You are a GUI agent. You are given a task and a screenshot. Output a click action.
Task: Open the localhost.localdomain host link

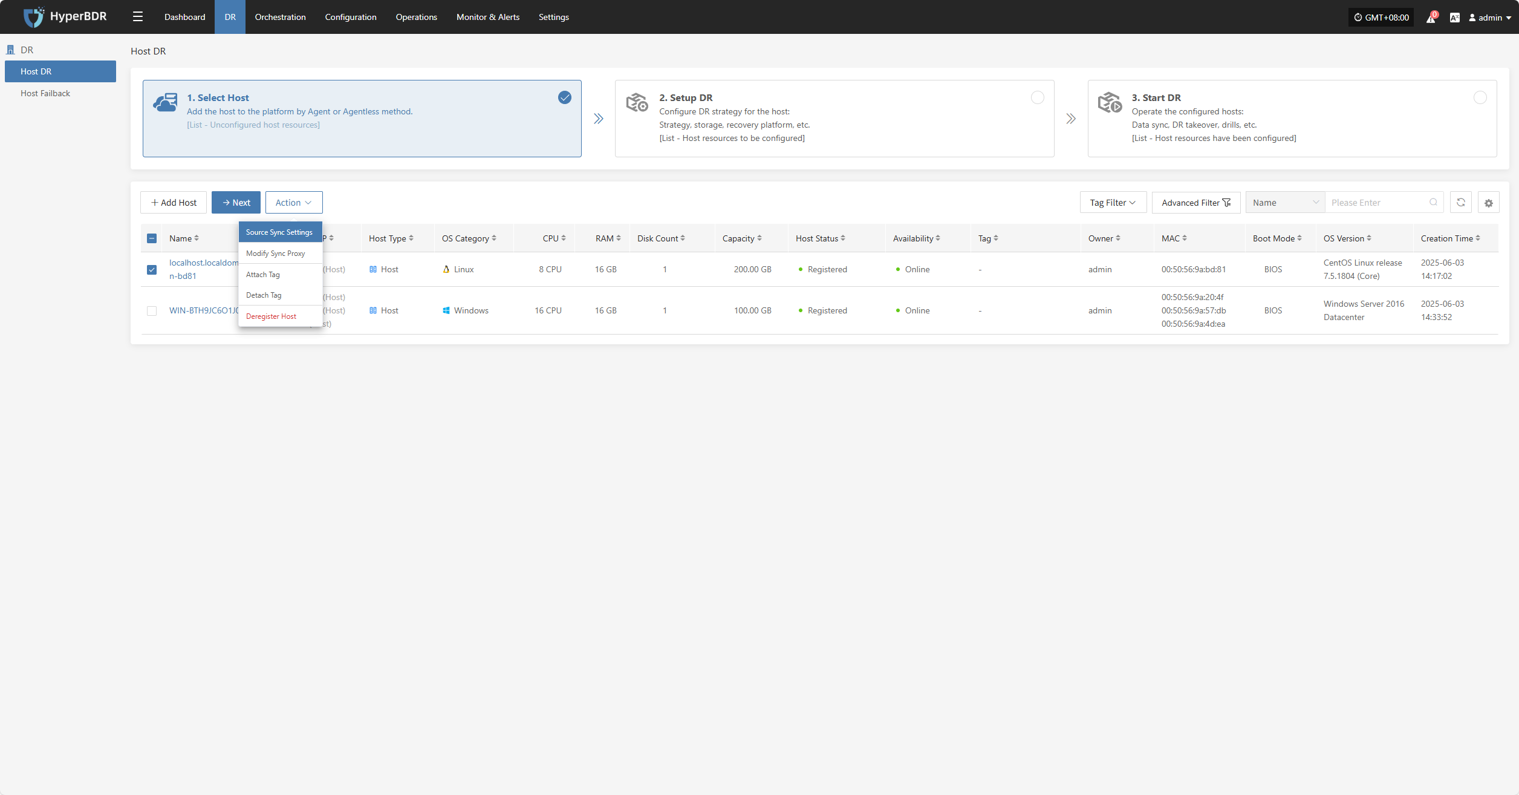coord(204,269)
